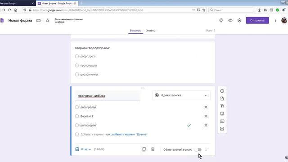The image size is (288, 162).
Task: Open browser downloads arrow icon
Action: pos(259,10)
